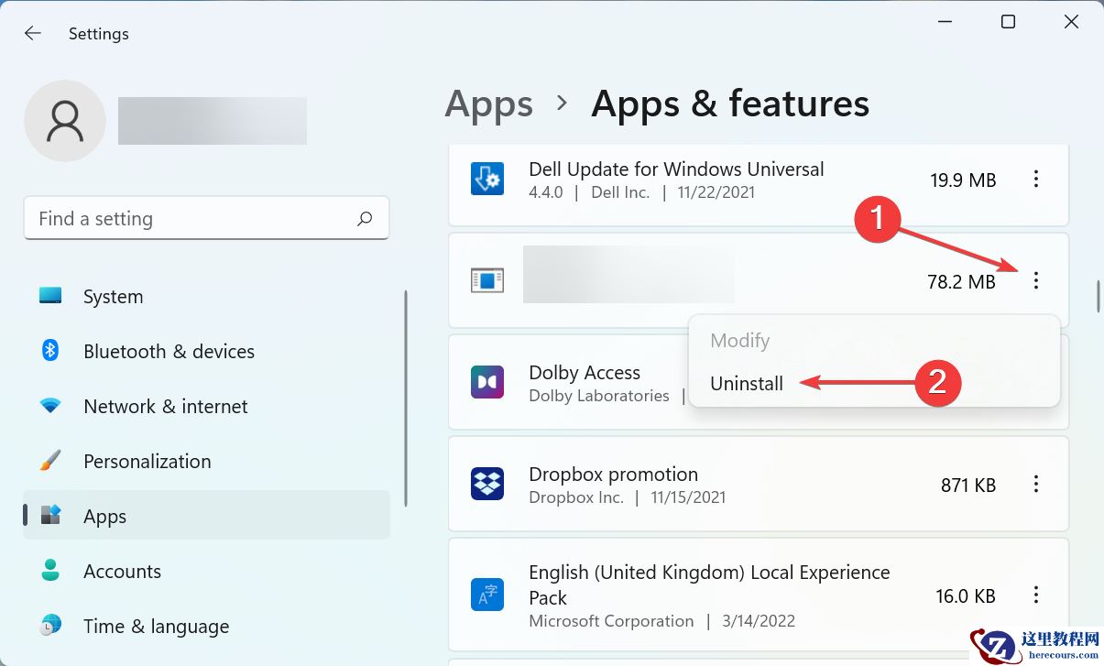1104x666 pixels.
Task: Click the search magnifier icon
Action: point(365,219)
